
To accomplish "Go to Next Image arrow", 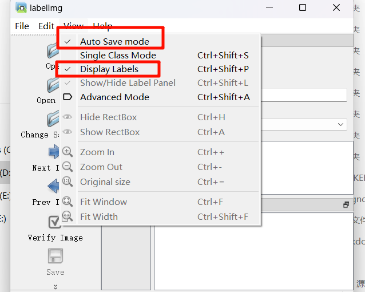I will point(54,152).
